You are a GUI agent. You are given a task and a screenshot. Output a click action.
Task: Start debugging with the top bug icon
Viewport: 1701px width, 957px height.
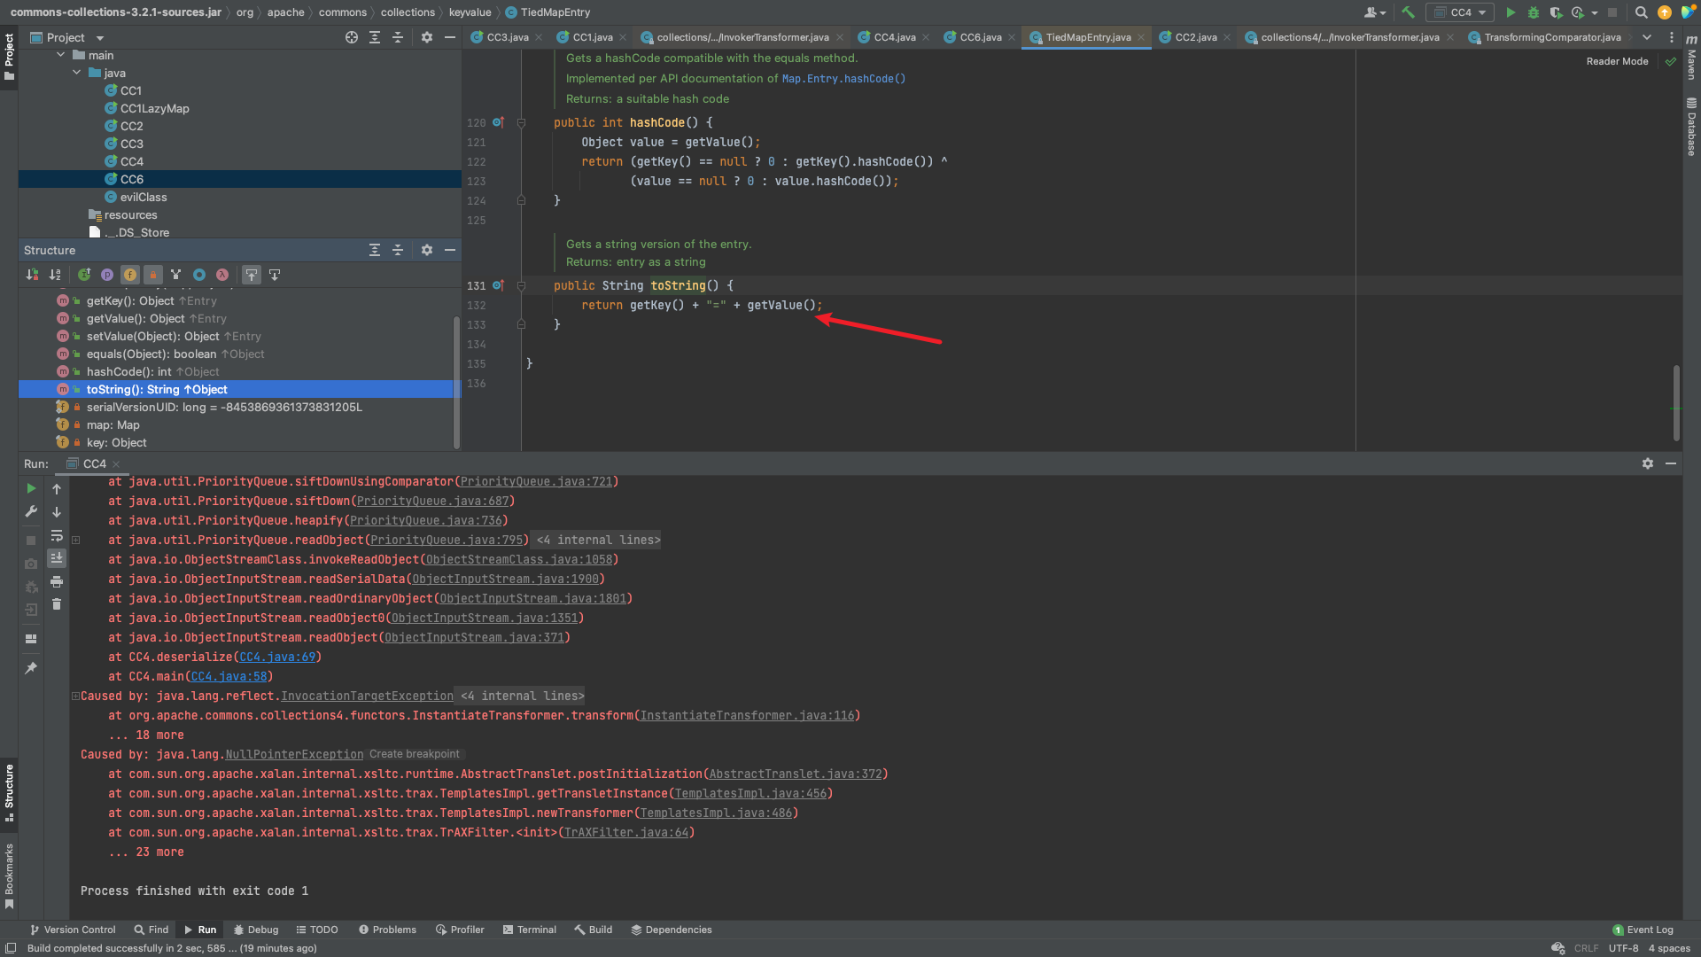(x=1534, y=12)
